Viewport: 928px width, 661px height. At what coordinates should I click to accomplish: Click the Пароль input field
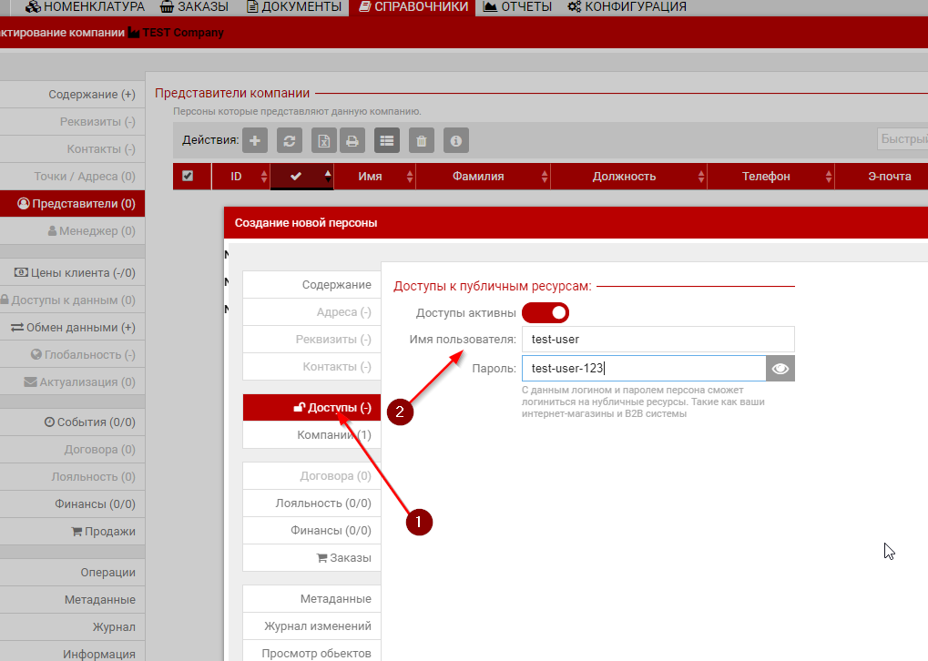tap(643, 368)
